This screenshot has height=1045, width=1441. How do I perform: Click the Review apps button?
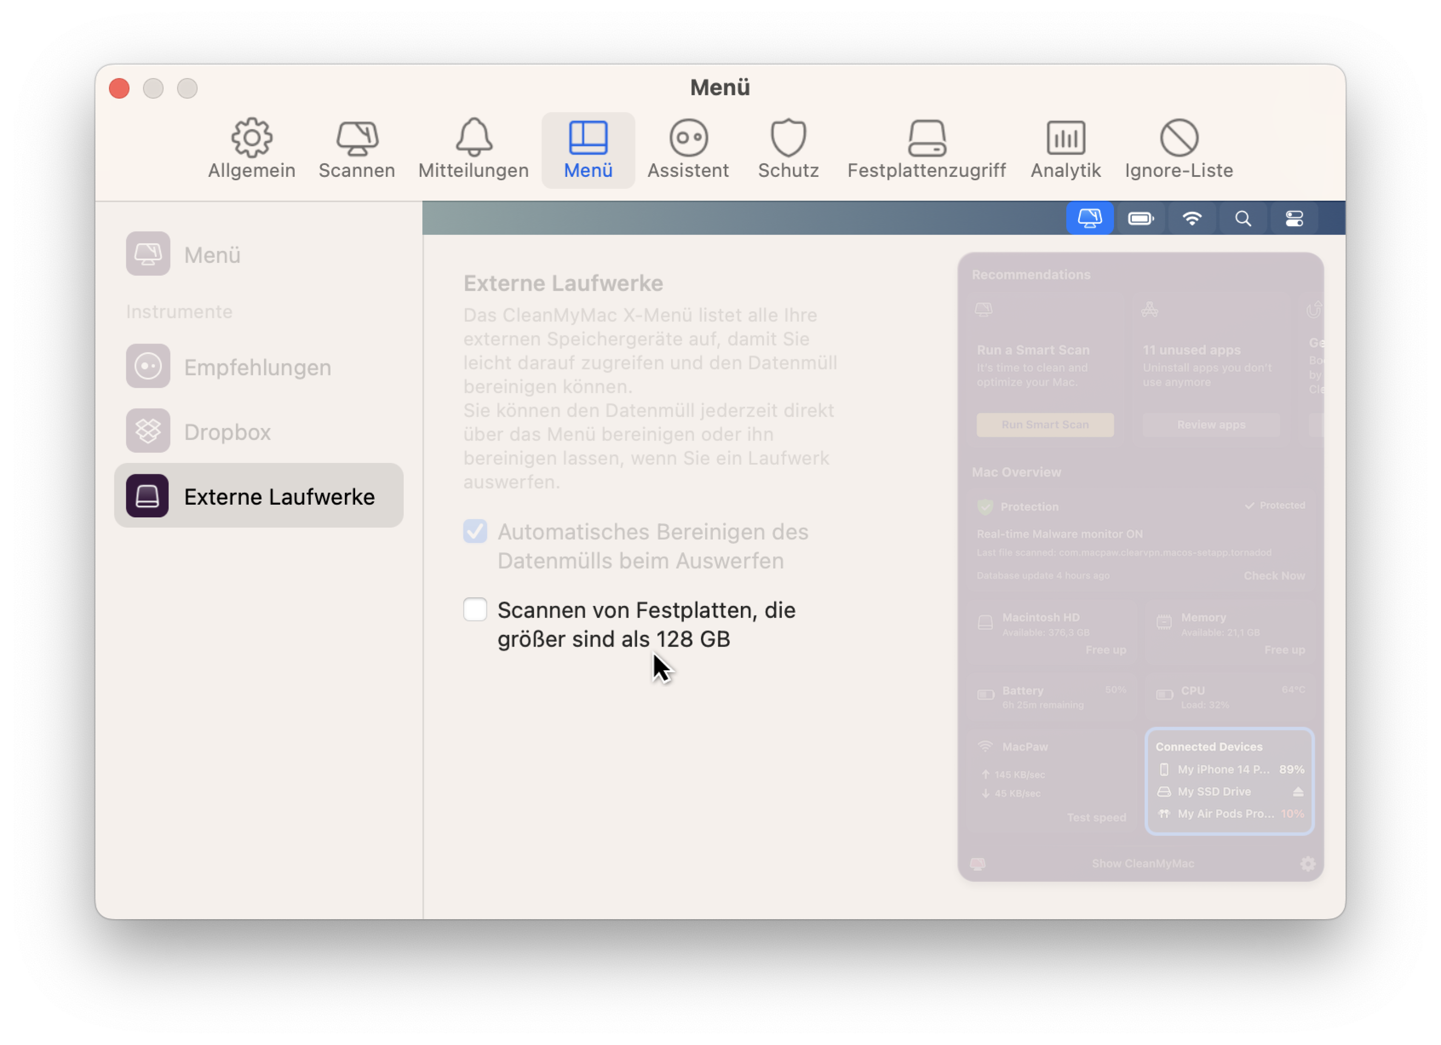pyautogui.click(x=1211, y=424)
